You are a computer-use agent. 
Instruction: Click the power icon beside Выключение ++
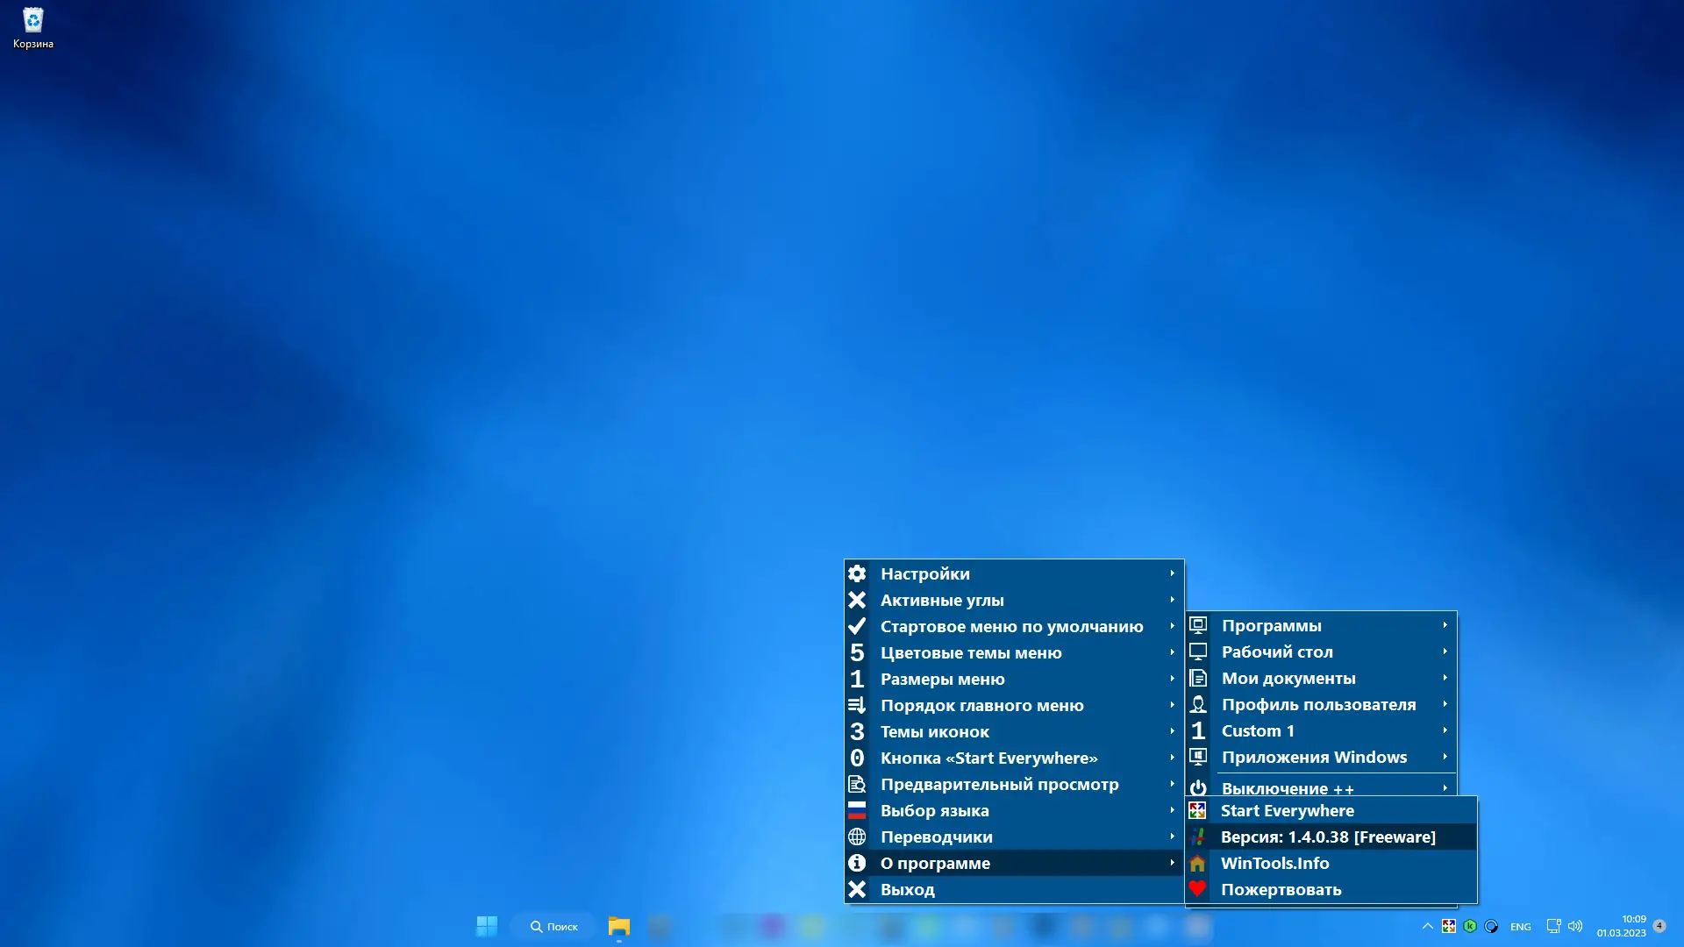(1198, 787)
